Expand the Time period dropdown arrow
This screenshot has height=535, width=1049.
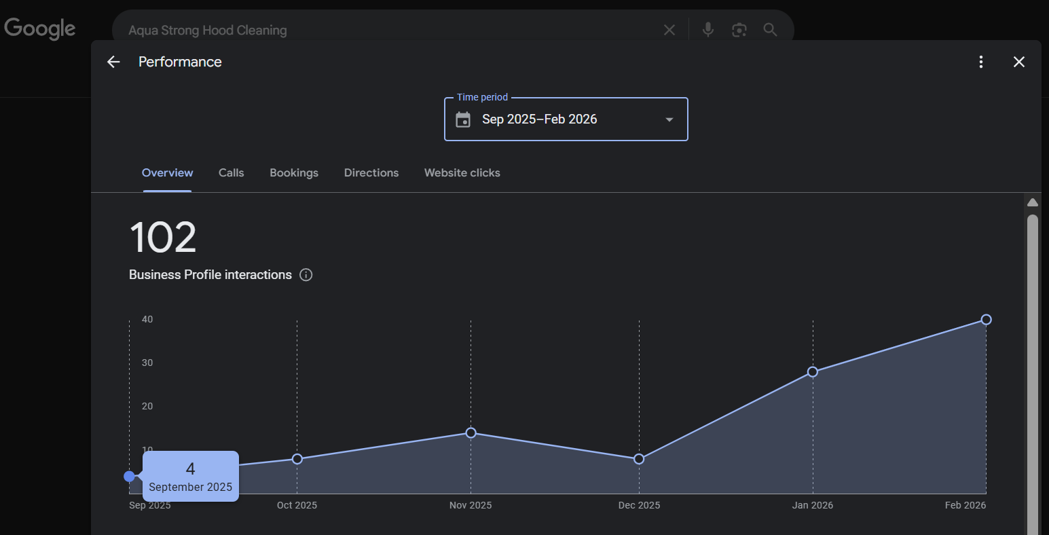click(669, 119)
